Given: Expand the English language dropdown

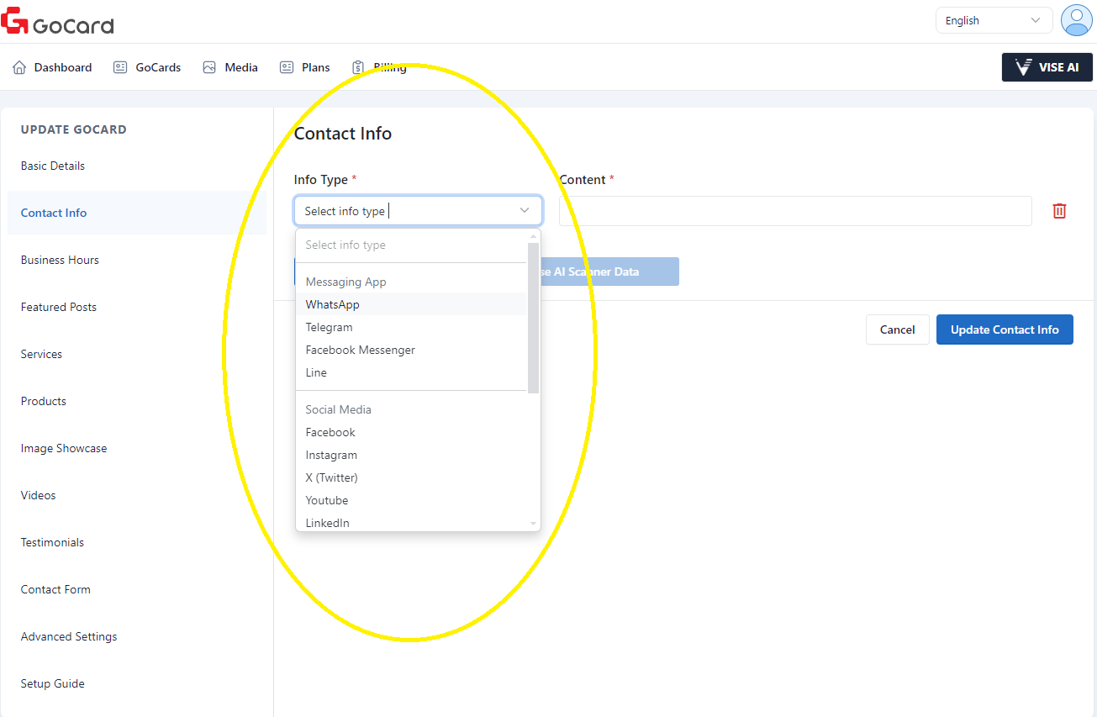Looking at the screenshot, I should pos(994,21).
